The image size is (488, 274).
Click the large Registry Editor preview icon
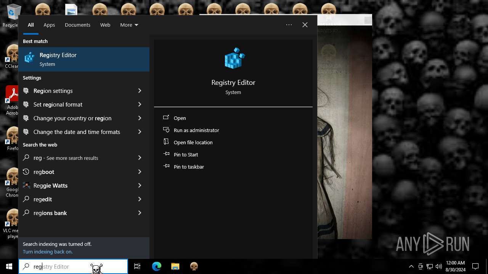pos(234,58)
